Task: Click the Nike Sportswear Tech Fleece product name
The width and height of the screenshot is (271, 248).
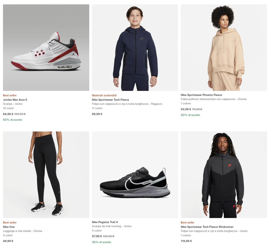Action: [110, 100]
